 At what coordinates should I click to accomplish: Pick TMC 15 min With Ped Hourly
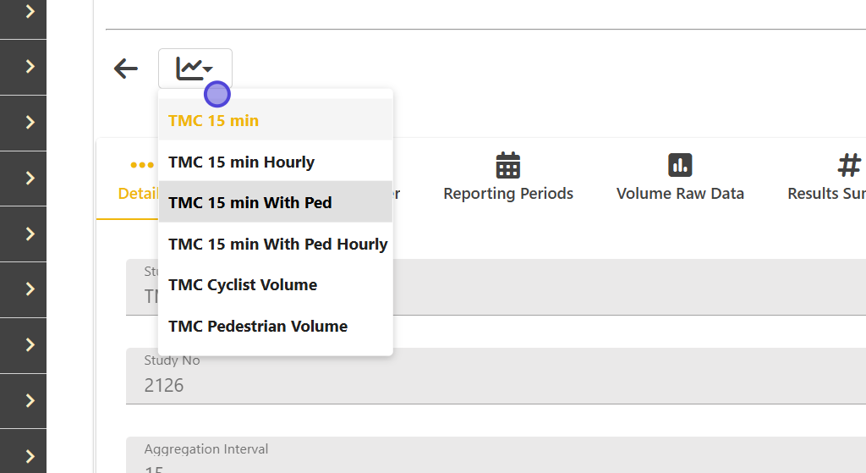[278, 245]
